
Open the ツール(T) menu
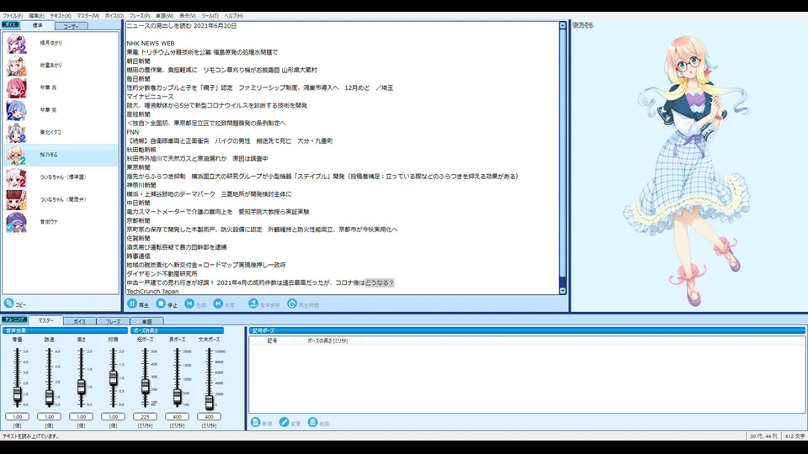[210, 16]
